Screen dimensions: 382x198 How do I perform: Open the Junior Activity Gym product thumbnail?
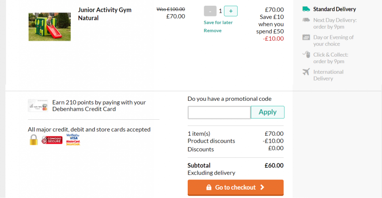(50, 27)
